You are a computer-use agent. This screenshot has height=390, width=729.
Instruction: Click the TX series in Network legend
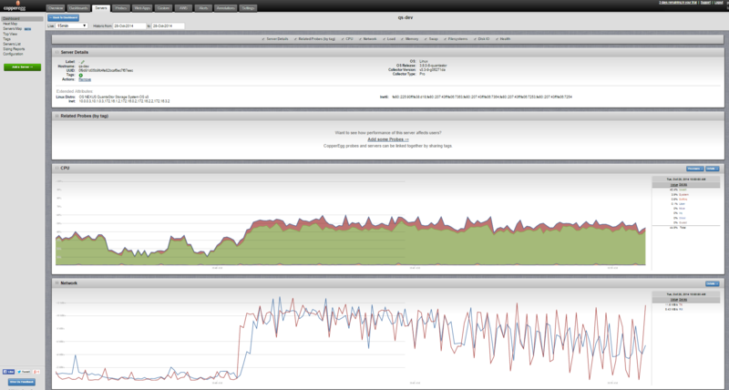tap(681, 305)
